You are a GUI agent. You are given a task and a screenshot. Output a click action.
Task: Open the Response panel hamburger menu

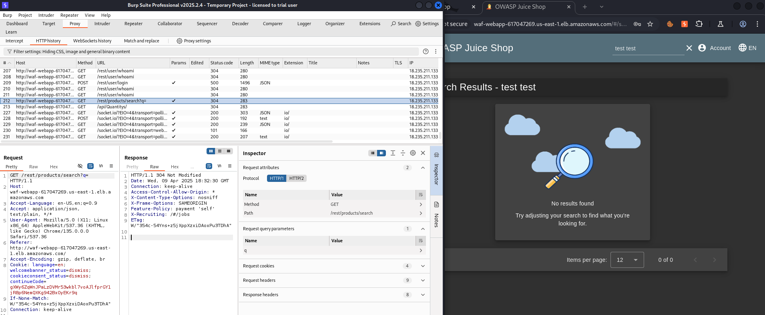point(230,166)
